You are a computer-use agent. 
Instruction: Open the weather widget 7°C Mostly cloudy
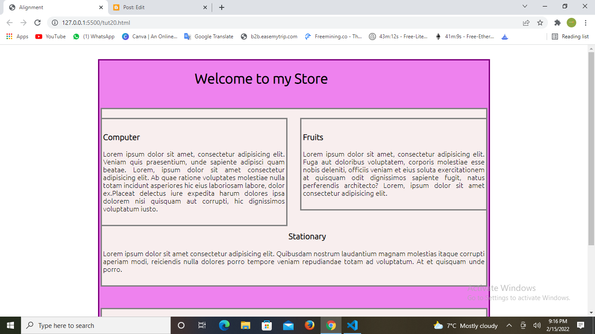coord(466,325)
